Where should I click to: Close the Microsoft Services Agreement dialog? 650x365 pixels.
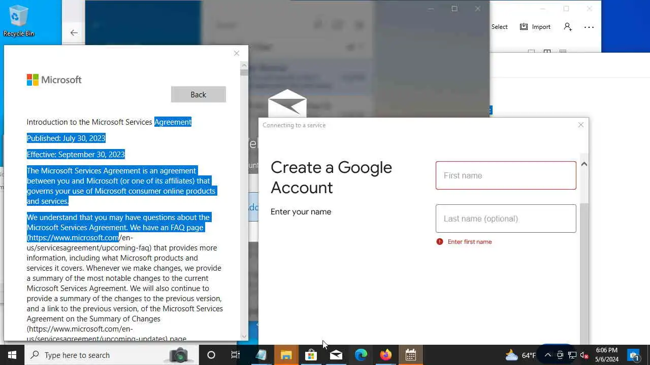pos(236,53)
